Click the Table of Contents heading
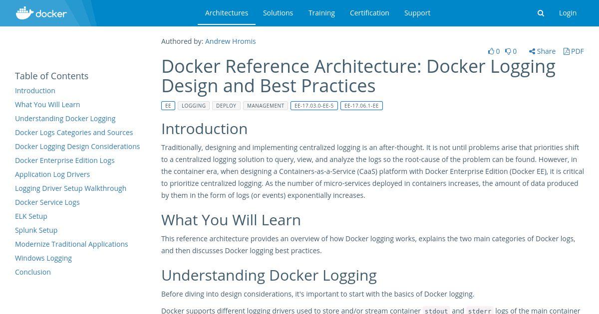 coord(52,76)
